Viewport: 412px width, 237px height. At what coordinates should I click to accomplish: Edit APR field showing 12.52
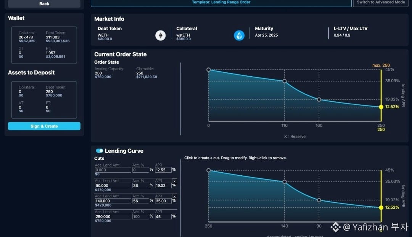click(163, 170)
